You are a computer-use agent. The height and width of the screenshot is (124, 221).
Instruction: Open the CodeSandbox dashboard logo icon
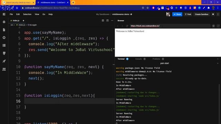click(4, 14)
